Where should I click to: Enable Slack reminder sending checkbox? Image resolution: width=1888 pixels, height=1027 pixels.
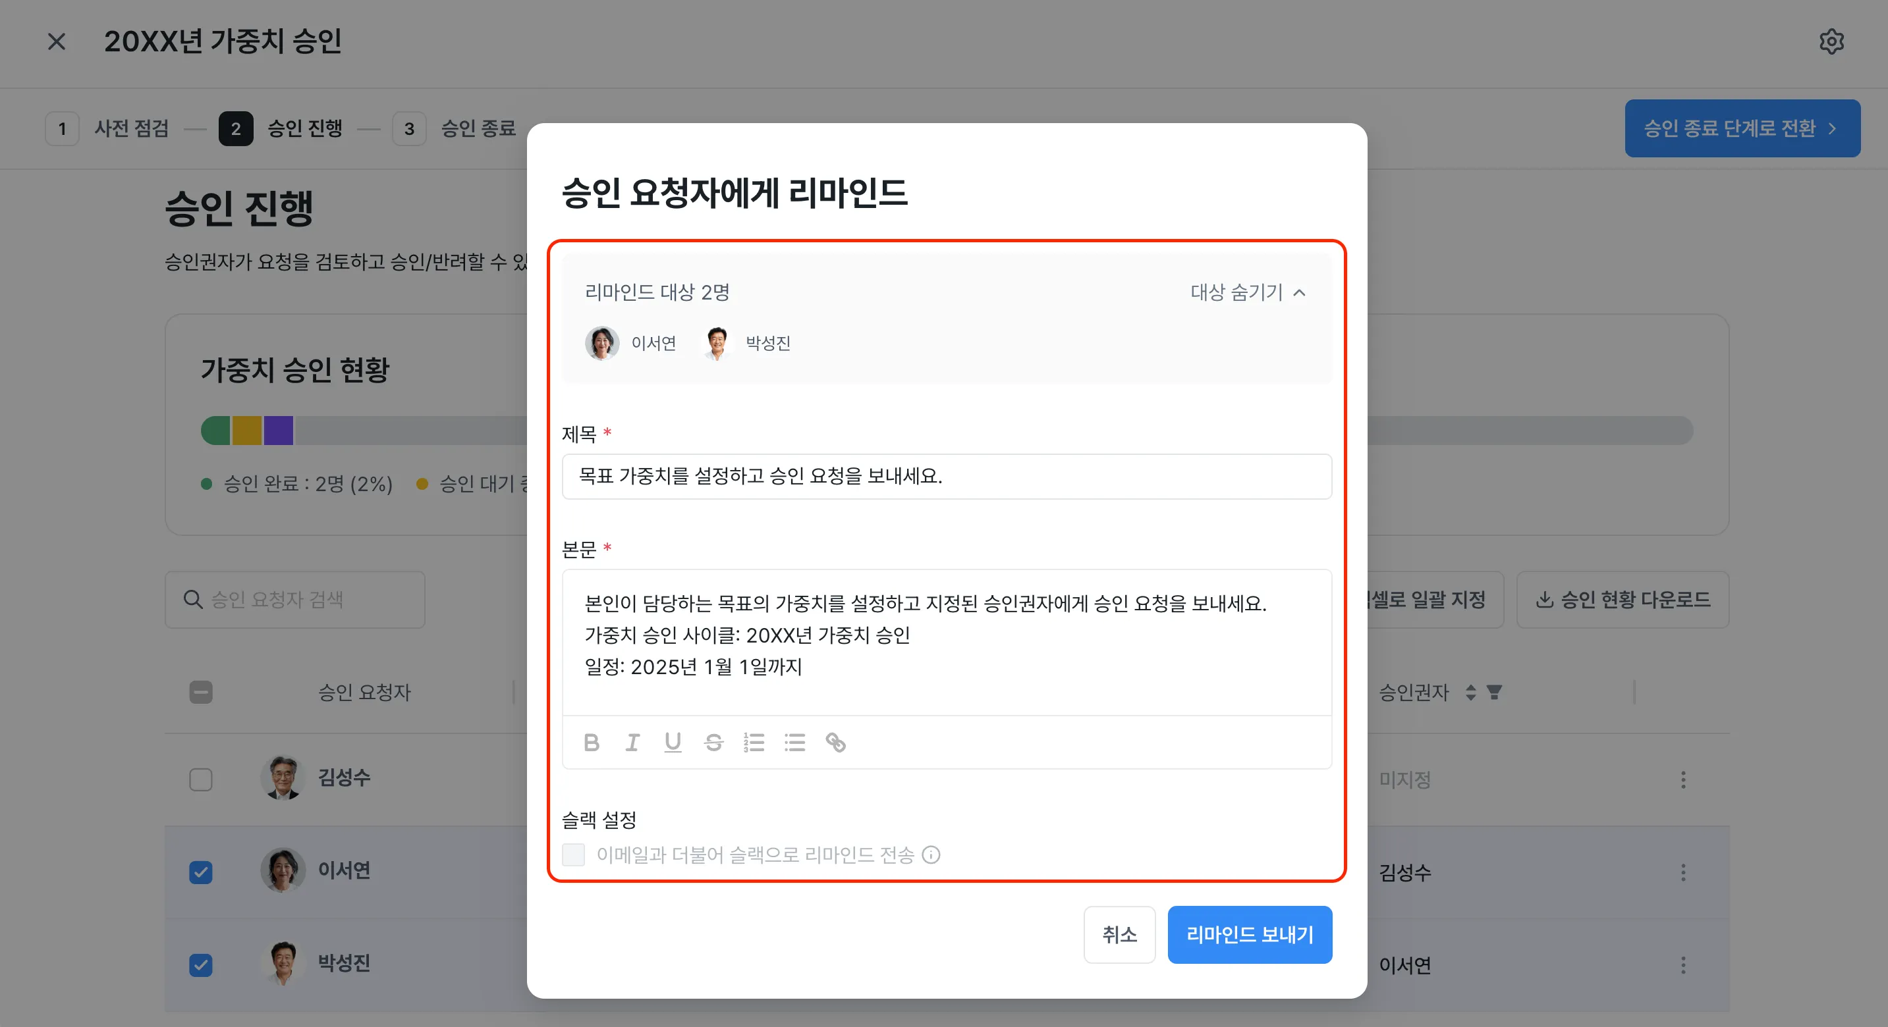pos(573,855)
